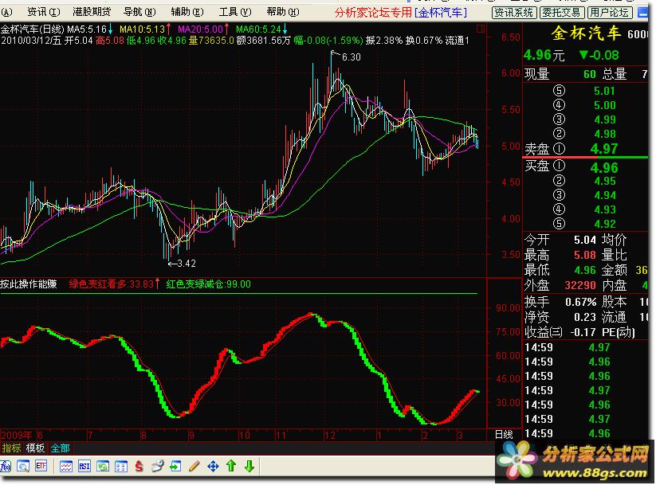Click the 换手 value 0.67%

point(581,302)
